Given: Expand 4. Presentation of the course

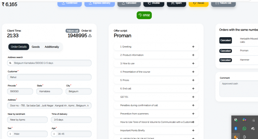Looking at the screenshot, I should pos(156,72).
